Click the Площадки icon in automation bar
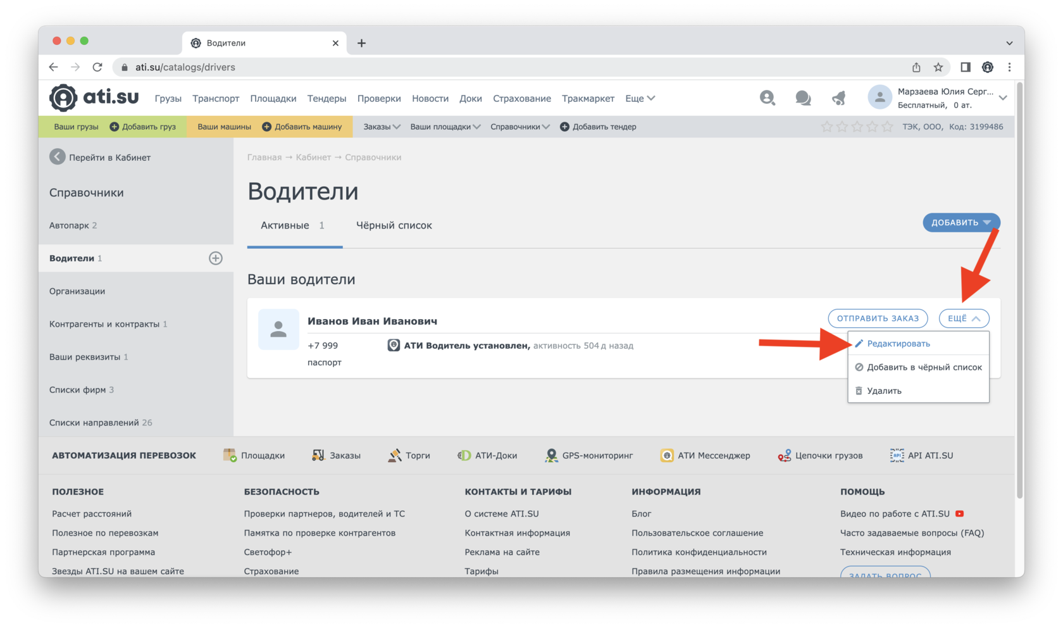Viewport: 1063px width, 628px height. coord(230,455)
